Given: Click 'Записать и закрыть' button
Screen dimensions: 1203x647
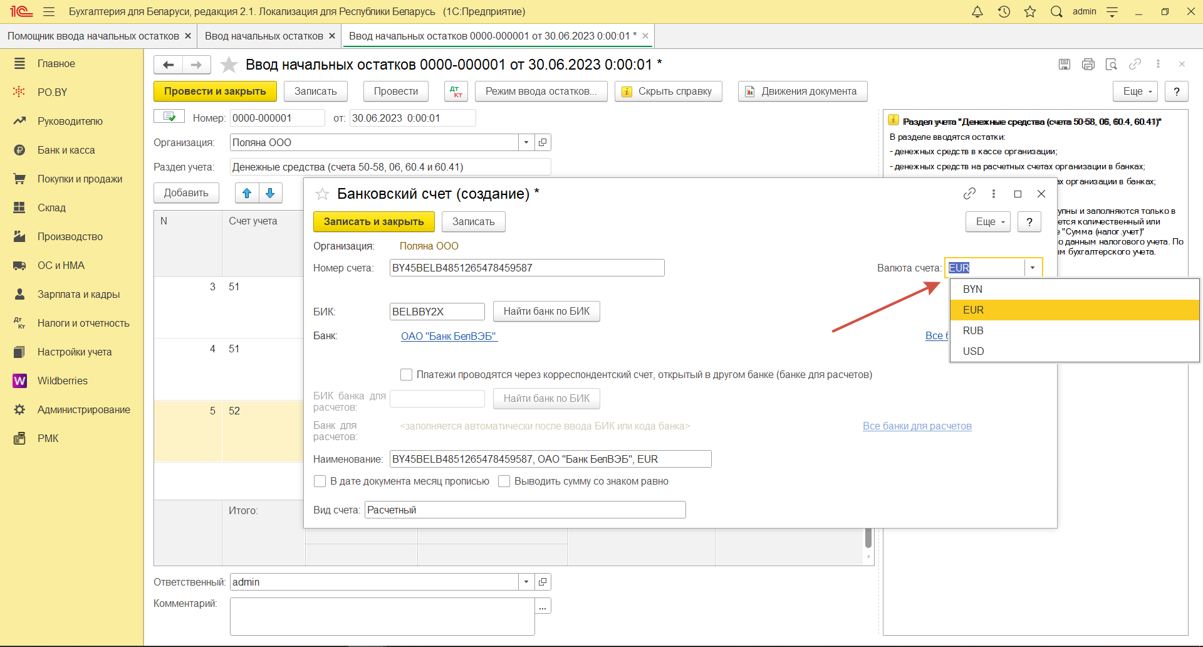Looking at the screenshot, I should 373,222.
